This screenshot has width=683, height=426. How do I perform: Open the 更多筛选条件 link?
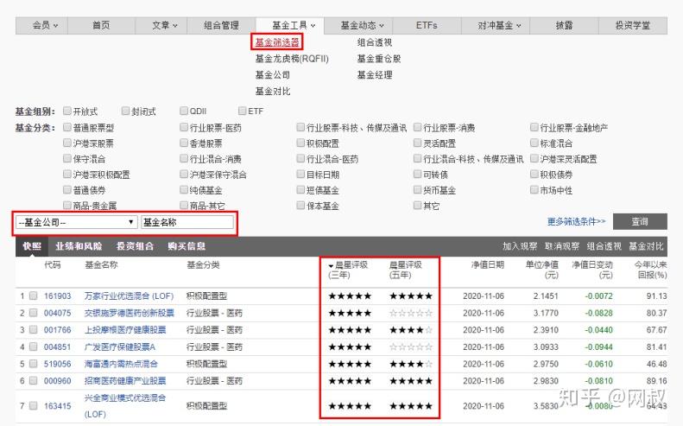(x=576, y=222)
